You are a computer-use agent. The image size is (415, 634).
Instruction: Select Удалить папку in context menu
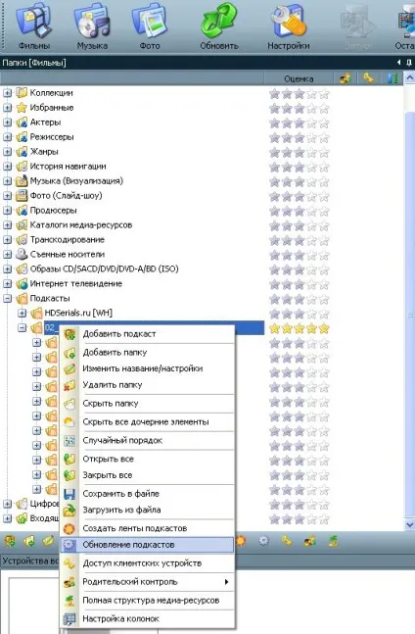148,384
